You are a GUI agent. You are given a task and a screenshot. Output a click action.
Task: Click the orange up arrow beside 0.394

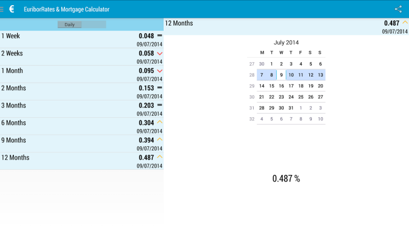(x=160, y=139)
